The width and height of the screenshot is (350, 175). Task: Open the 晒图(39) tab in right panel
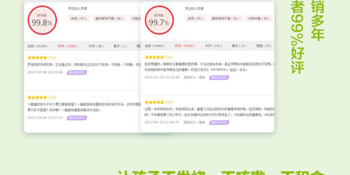(x=264, y=46)
